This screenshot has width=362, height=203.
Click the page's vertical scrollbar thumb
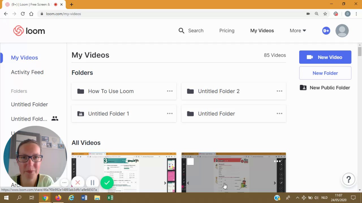click(x=360, y=51)
